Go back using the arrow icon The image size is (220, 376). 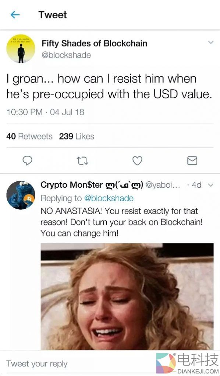click(x=15, y=15)
